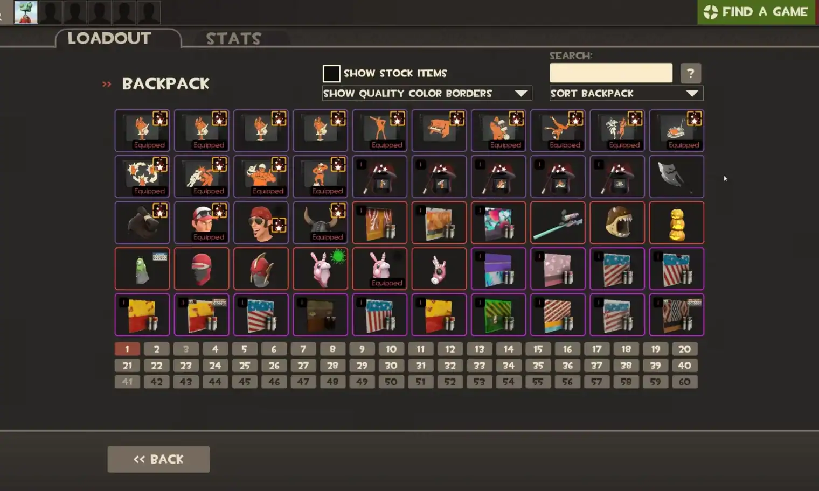Viewport: 819px width, 491px height.
Task: Open the Loadout tab
Action: [x=109, y=38]
